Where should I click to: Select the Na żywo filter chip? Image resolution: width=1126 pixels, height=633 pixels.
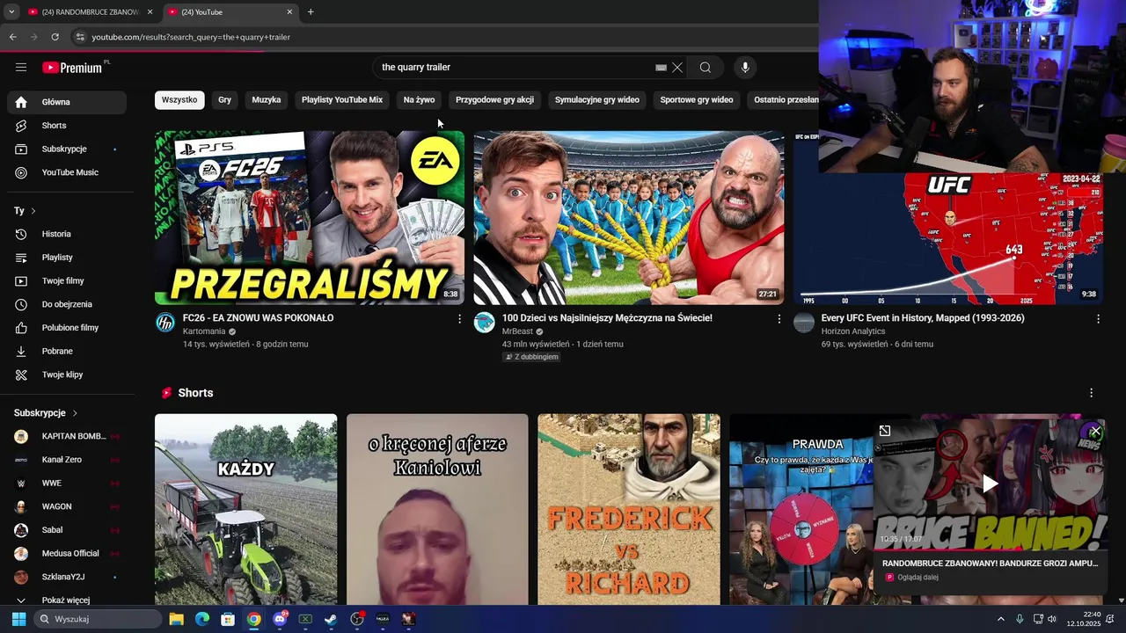pyautogui.click(x=420, y=100)
